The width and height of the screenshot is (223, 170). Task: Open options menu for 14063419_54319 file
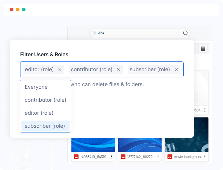[111, 157]
